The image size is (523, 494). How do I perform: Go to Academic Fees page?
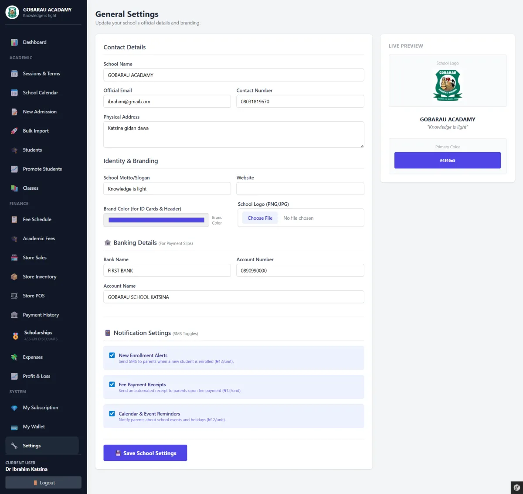click(x=39, y=238)
